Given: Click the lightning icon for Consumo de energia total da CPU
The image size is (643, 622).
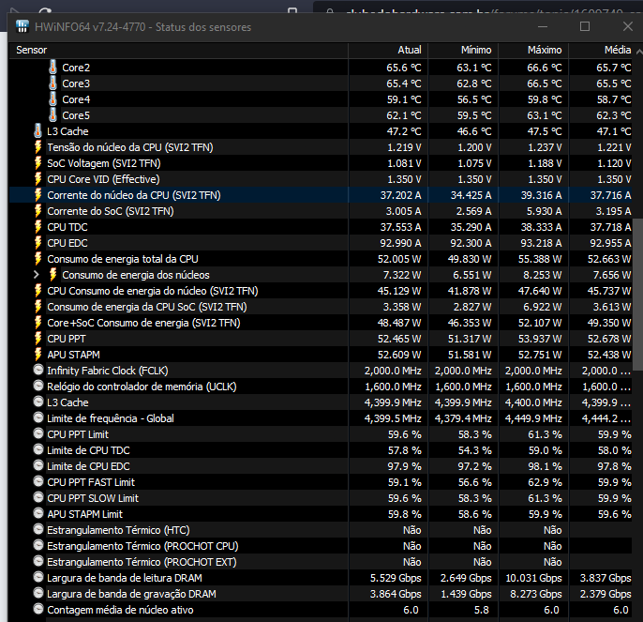Looking at the screenshot, I should tap(37, 259).
